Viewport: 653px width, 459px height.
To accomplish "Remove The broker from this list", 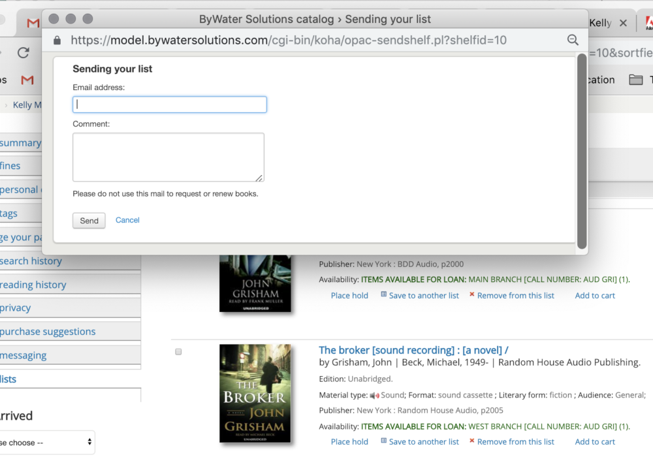I will (516, 441).
